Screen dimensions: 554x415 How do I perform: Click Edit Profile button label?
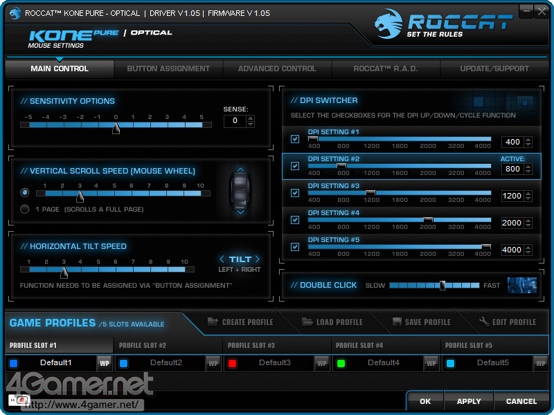click(514, 322)
